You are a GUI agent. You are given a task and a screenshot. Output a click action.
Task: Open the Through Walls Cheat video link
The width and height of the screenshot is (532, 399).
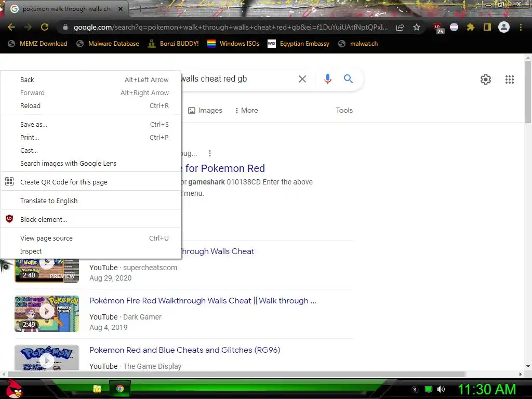(x=217, y=251)
